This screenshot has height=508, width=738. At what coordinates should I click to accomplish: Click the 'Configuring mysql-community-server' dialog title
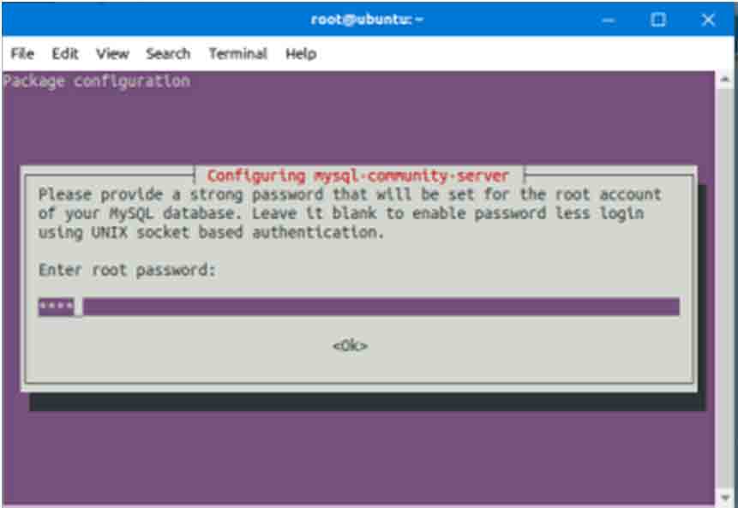point(357,176)
